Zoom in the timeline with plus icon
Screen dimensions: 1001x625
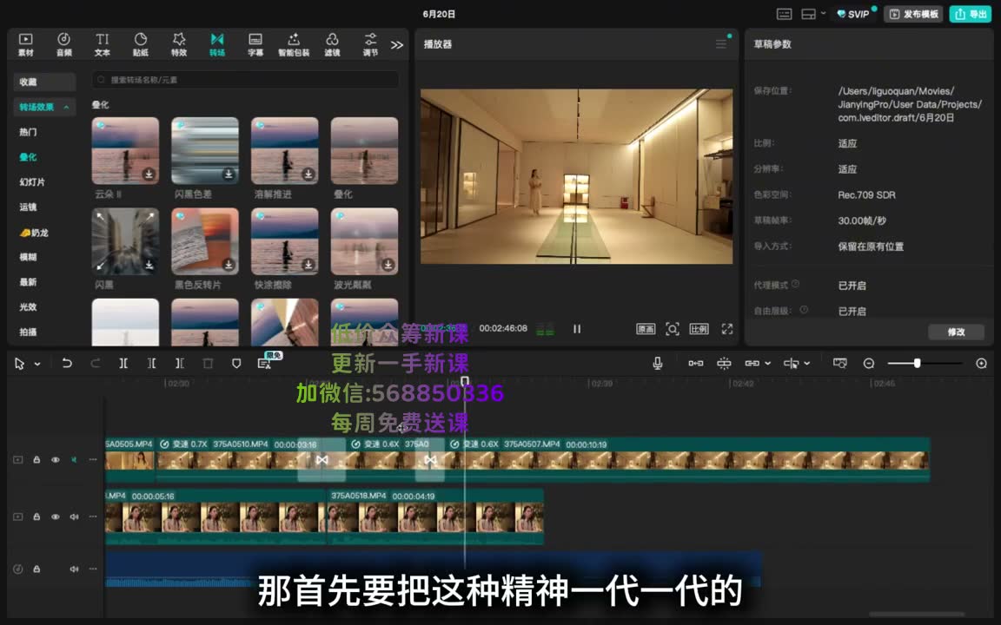tap(982, 364)
